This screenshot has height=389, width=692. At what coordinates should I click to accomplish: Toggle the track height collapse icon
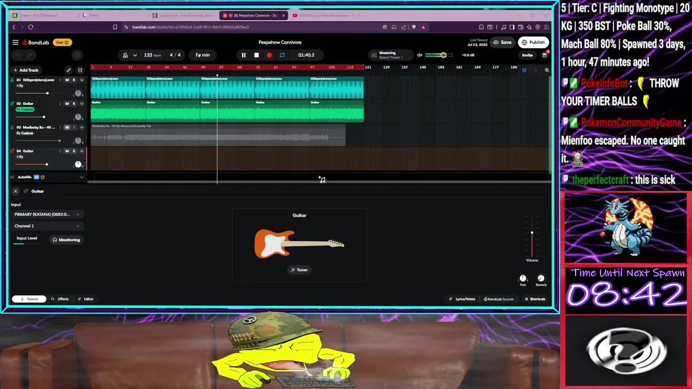click(x=80, y=70)
